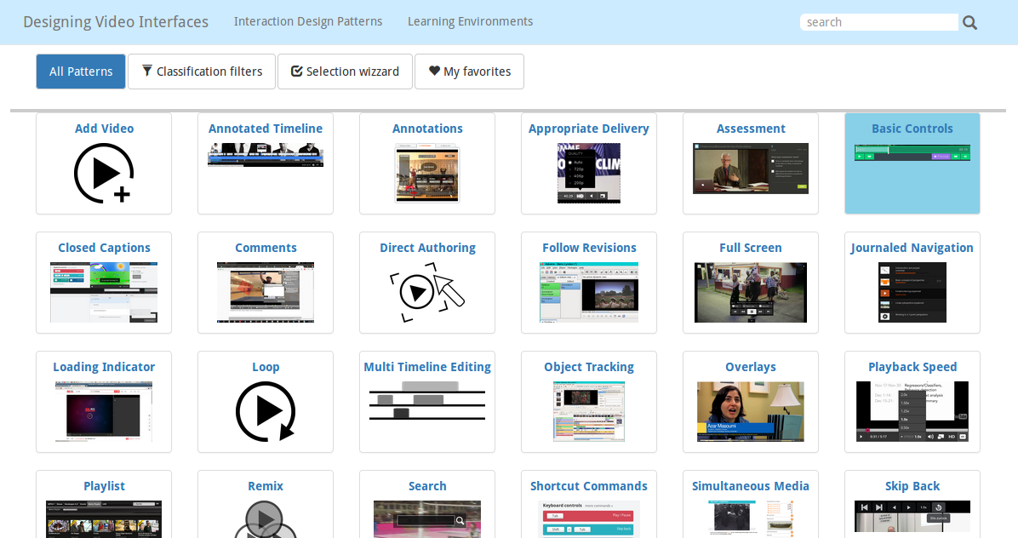Open the Add Video play-plus icon

(103, 173)
